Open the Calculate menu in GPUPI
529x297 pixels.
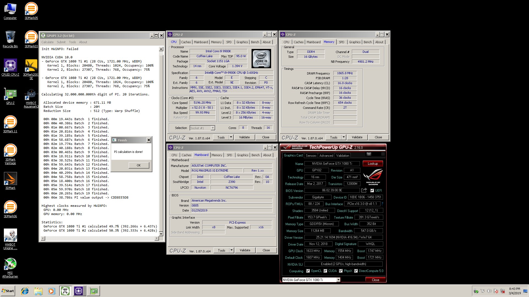point(47,42)
